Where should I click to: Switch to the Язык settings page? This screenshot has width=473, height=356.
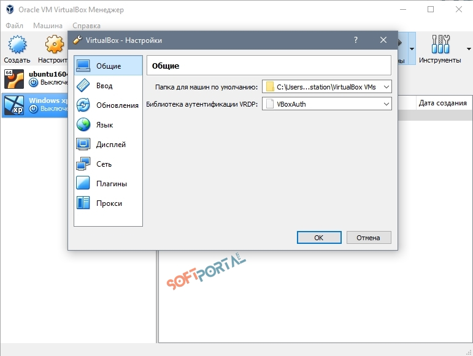coord(109,124)
